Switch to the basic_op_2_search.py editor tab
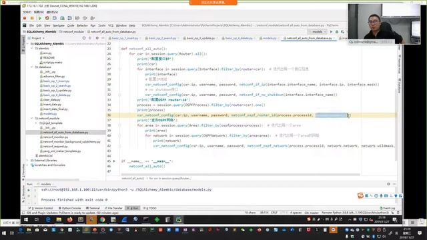This screenshot has height=240, width=427. 162,39
